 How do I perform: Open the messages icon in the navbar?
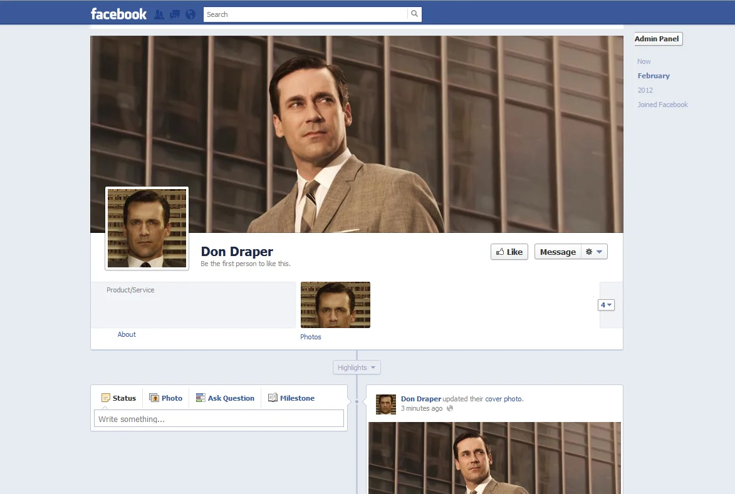click(x=174, y=14)
